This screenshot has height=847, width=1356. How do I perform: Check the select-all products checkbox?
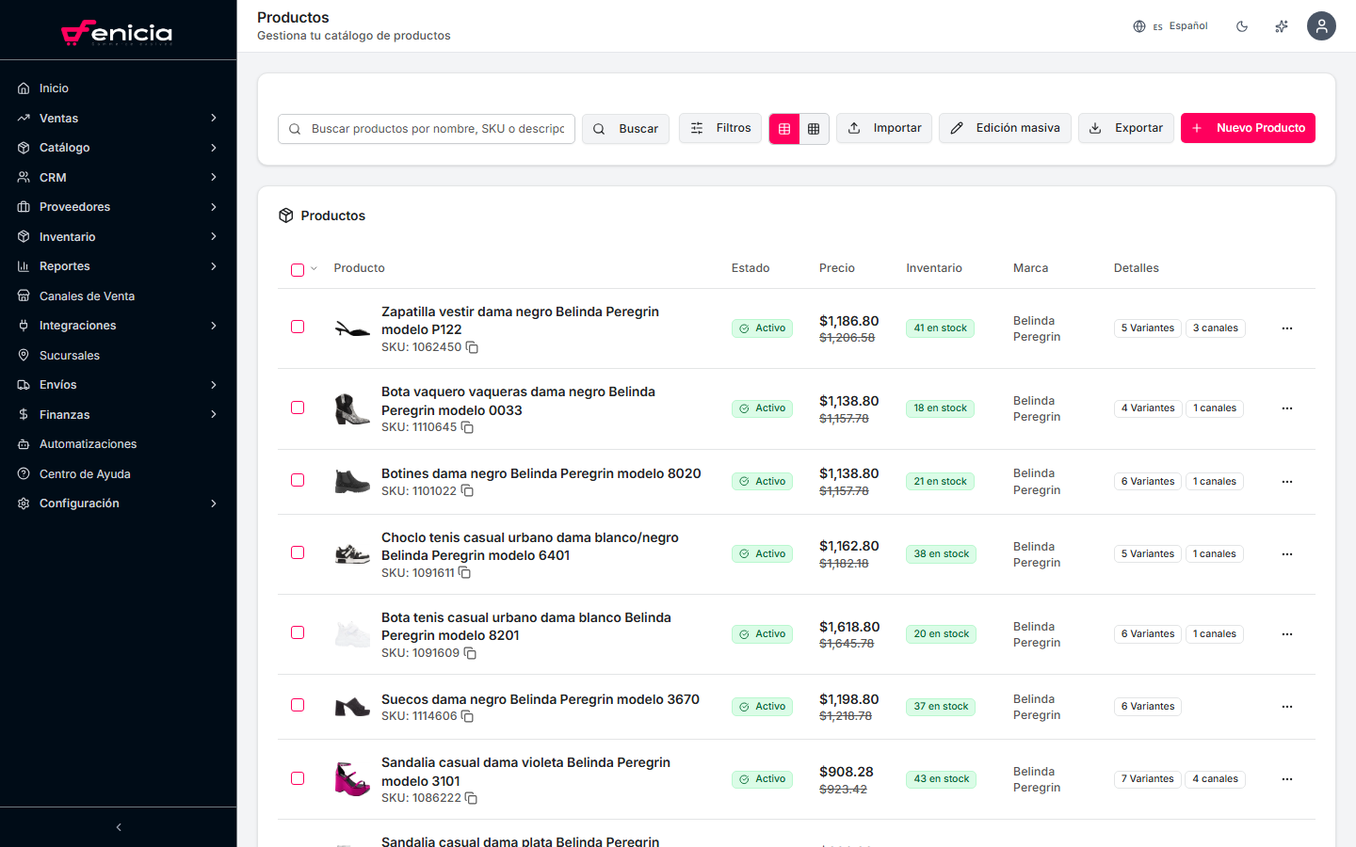point(296,269)
